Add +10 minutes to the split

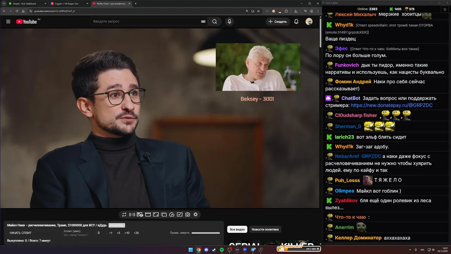127,233
